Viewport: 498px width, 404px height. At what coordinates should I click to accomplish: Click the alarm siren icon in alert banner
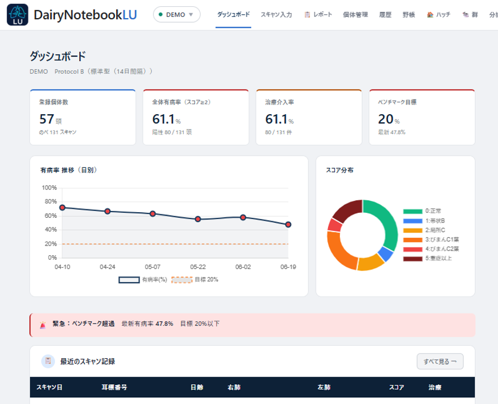click(43, 324)
